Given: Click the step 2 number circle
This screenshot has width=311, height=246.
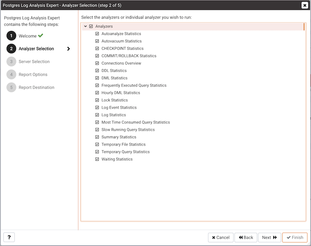Looking at the screenshot, I should 11,49.
